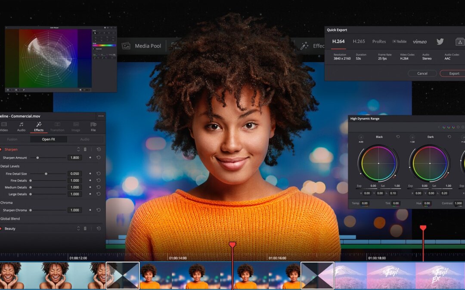Click the Sharpen effect reorder arrows
This screenshot has height=290, width=465.
(78, 150)
